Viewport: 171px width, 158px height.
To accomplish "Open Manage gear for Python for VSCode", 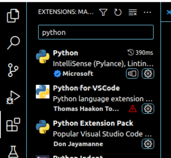I will [x=148, y=108].
